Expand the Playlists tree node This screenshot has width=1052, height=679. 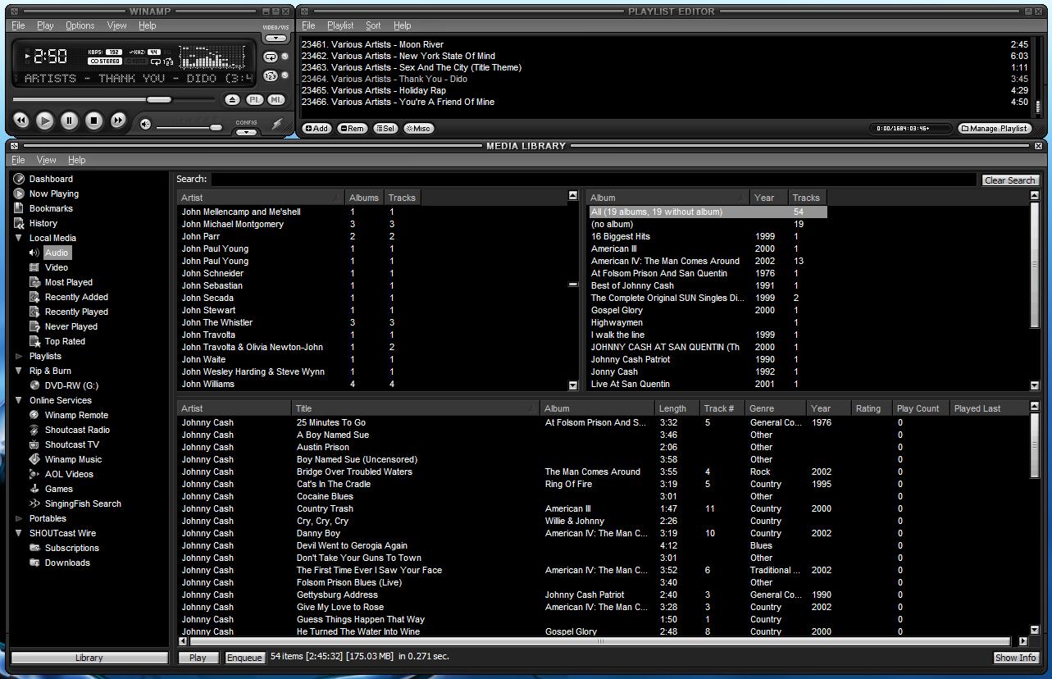pos(19,356)
